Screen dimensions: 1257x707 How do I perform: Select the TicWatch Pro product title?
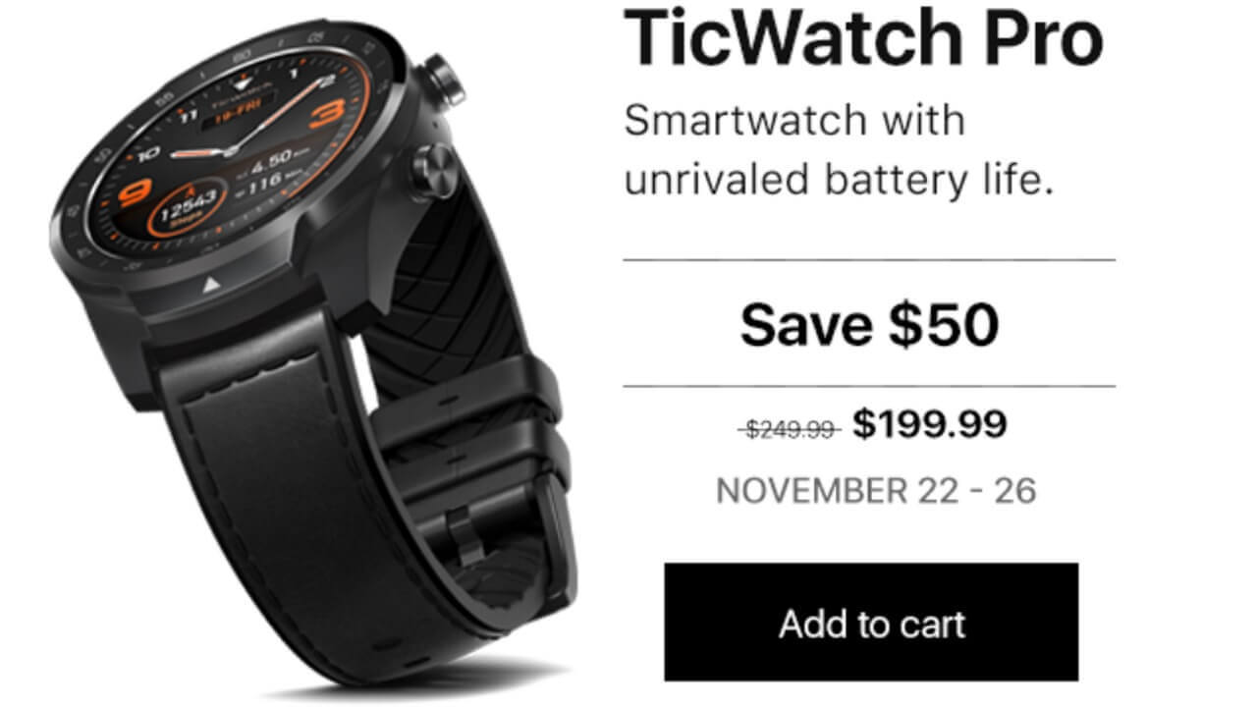[864, 38]
